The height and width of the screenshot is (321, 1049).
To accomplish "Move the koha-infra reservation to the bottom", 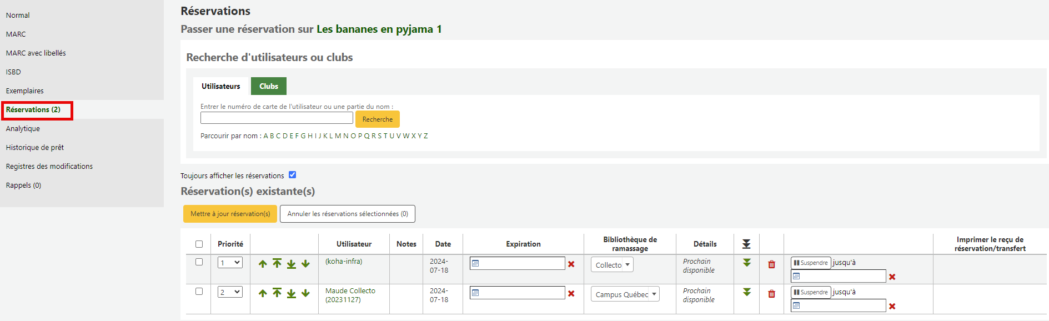I will click(x=291, y=264).
